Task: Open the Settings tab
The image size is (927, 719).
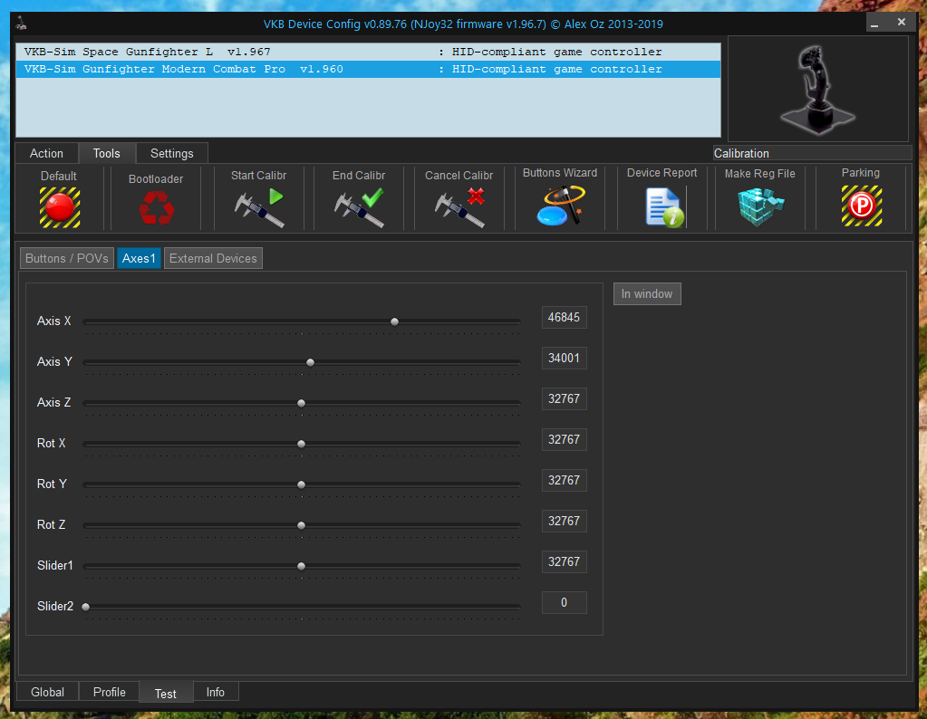Action: 171,153
